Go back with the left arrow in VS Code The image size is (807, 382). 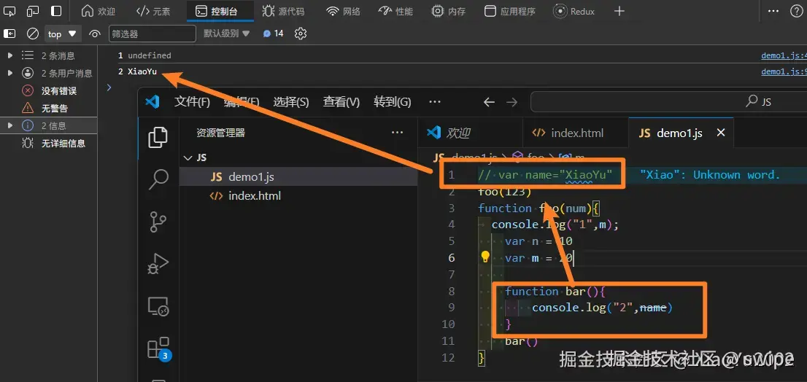489,102
